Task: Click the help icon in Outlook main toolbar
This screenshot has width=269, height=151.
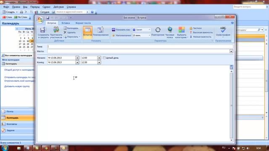Action: [92, 12]
